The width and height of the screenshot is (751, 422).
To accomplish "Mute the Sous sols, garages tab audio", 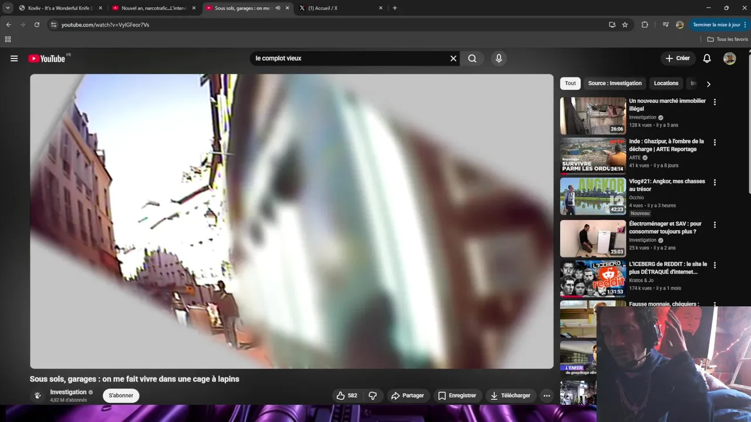I will coord(278,8).
